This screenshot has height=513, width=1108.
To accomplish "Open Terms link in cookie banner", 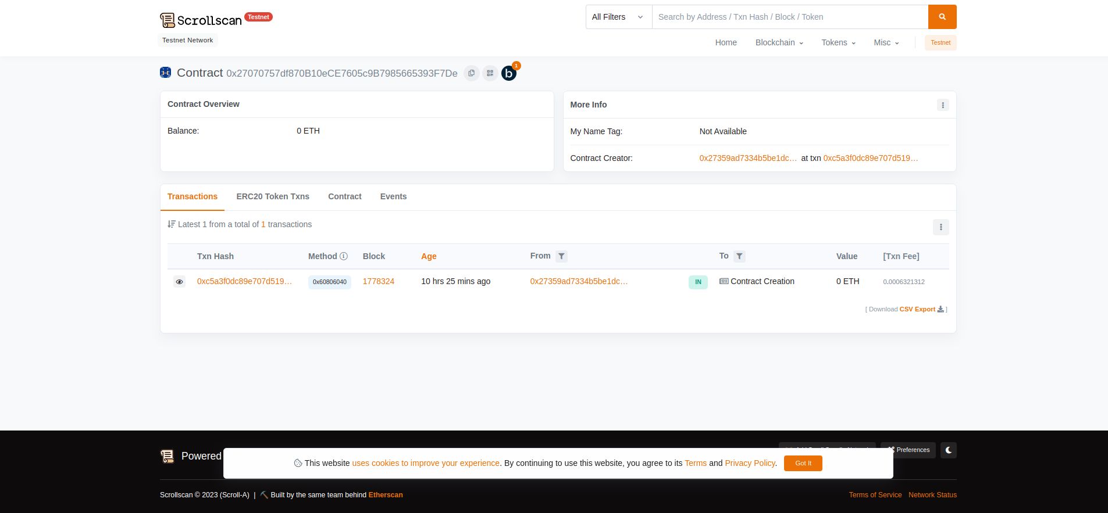I will [696, 463].
